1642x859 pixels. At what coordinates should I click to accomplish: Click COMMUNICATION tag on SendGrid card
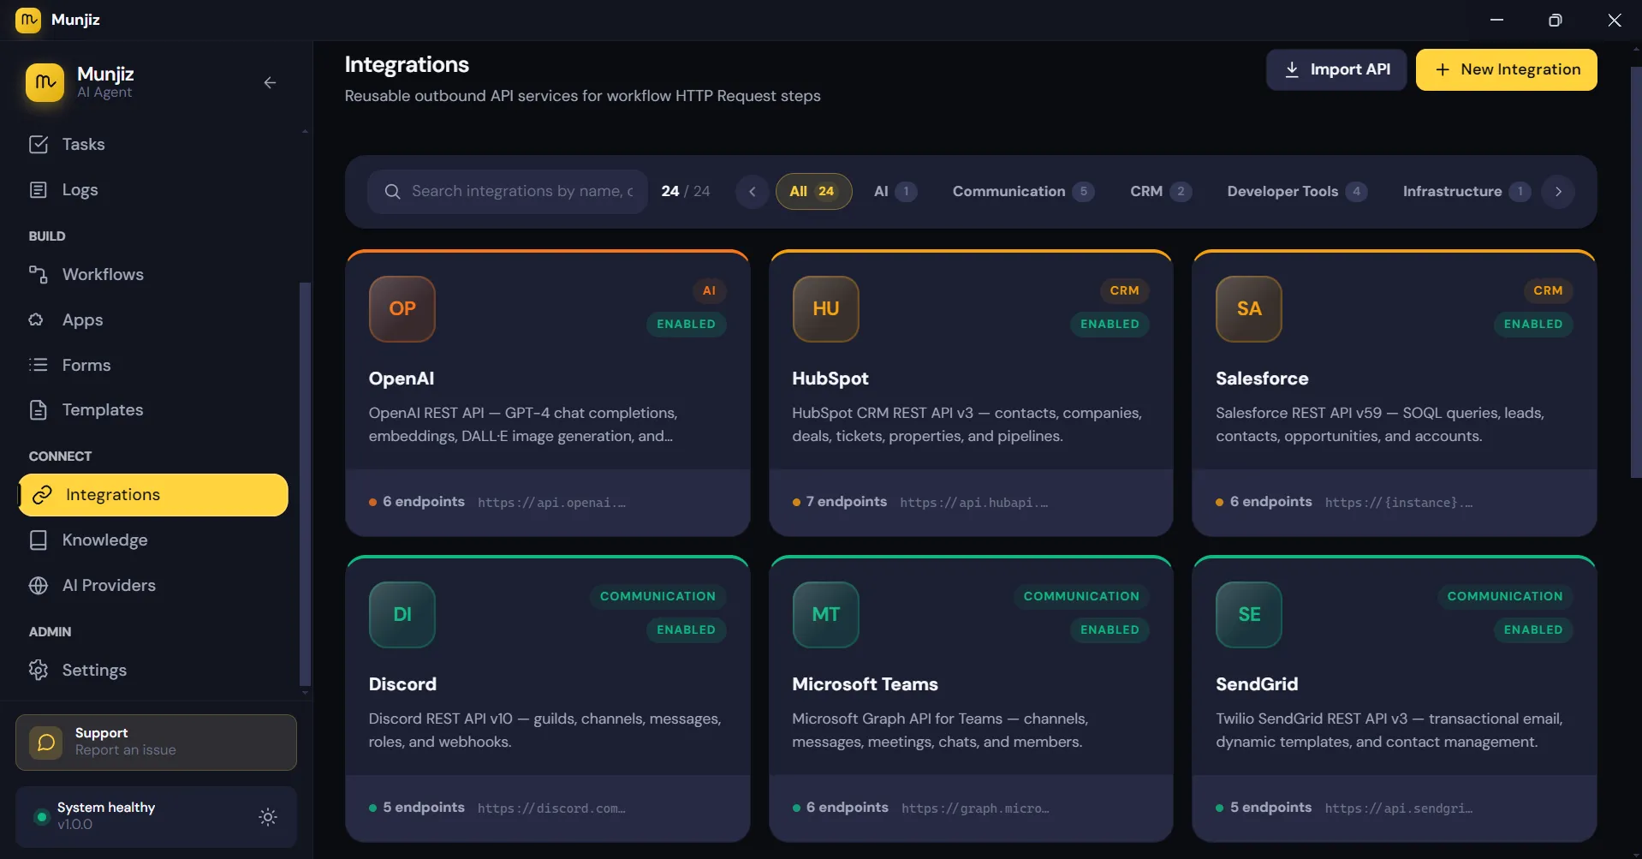pyautogui.click(x=1505, y=596)
